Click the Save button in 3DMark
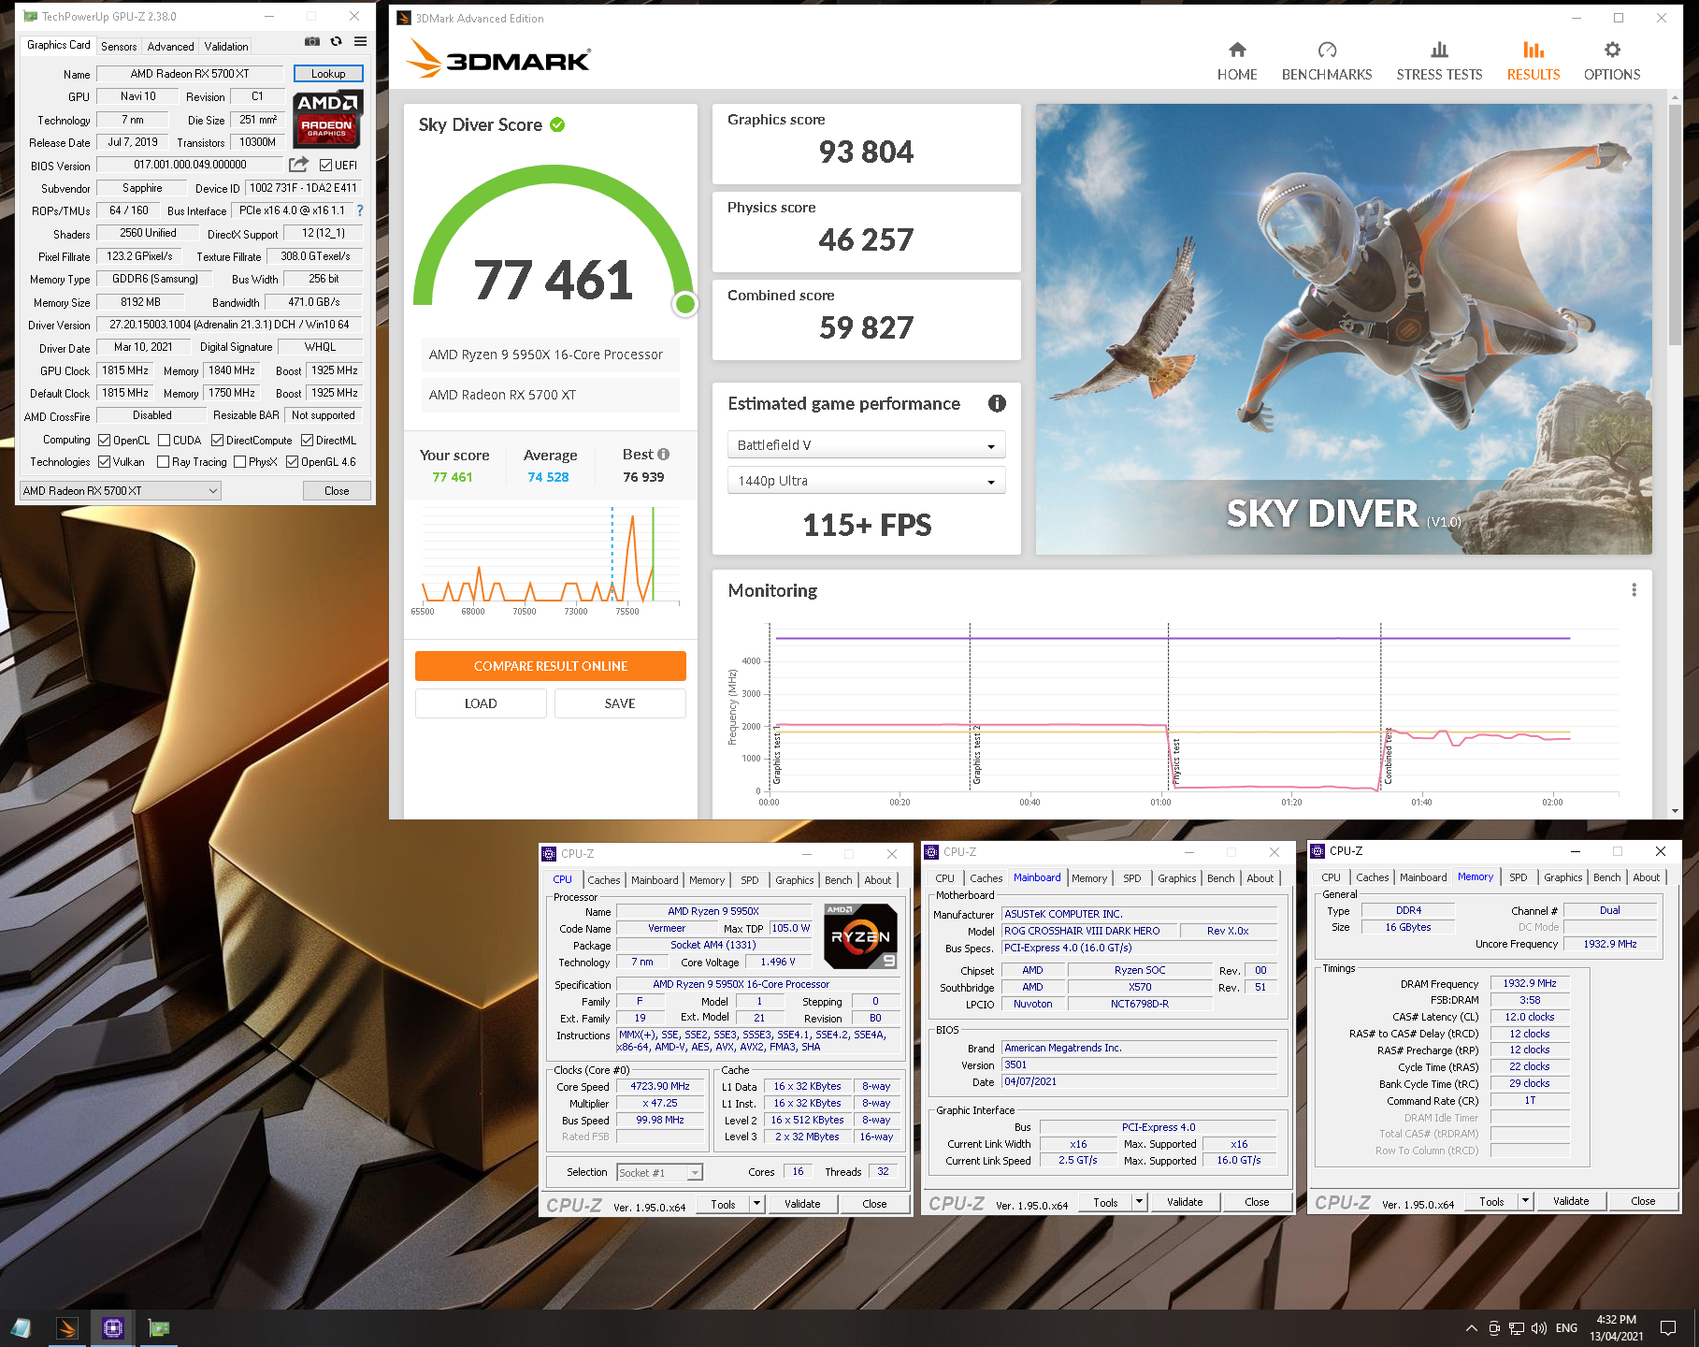Image resolution: width=1699 pixels, height=1347 pixels. [620, 703]
